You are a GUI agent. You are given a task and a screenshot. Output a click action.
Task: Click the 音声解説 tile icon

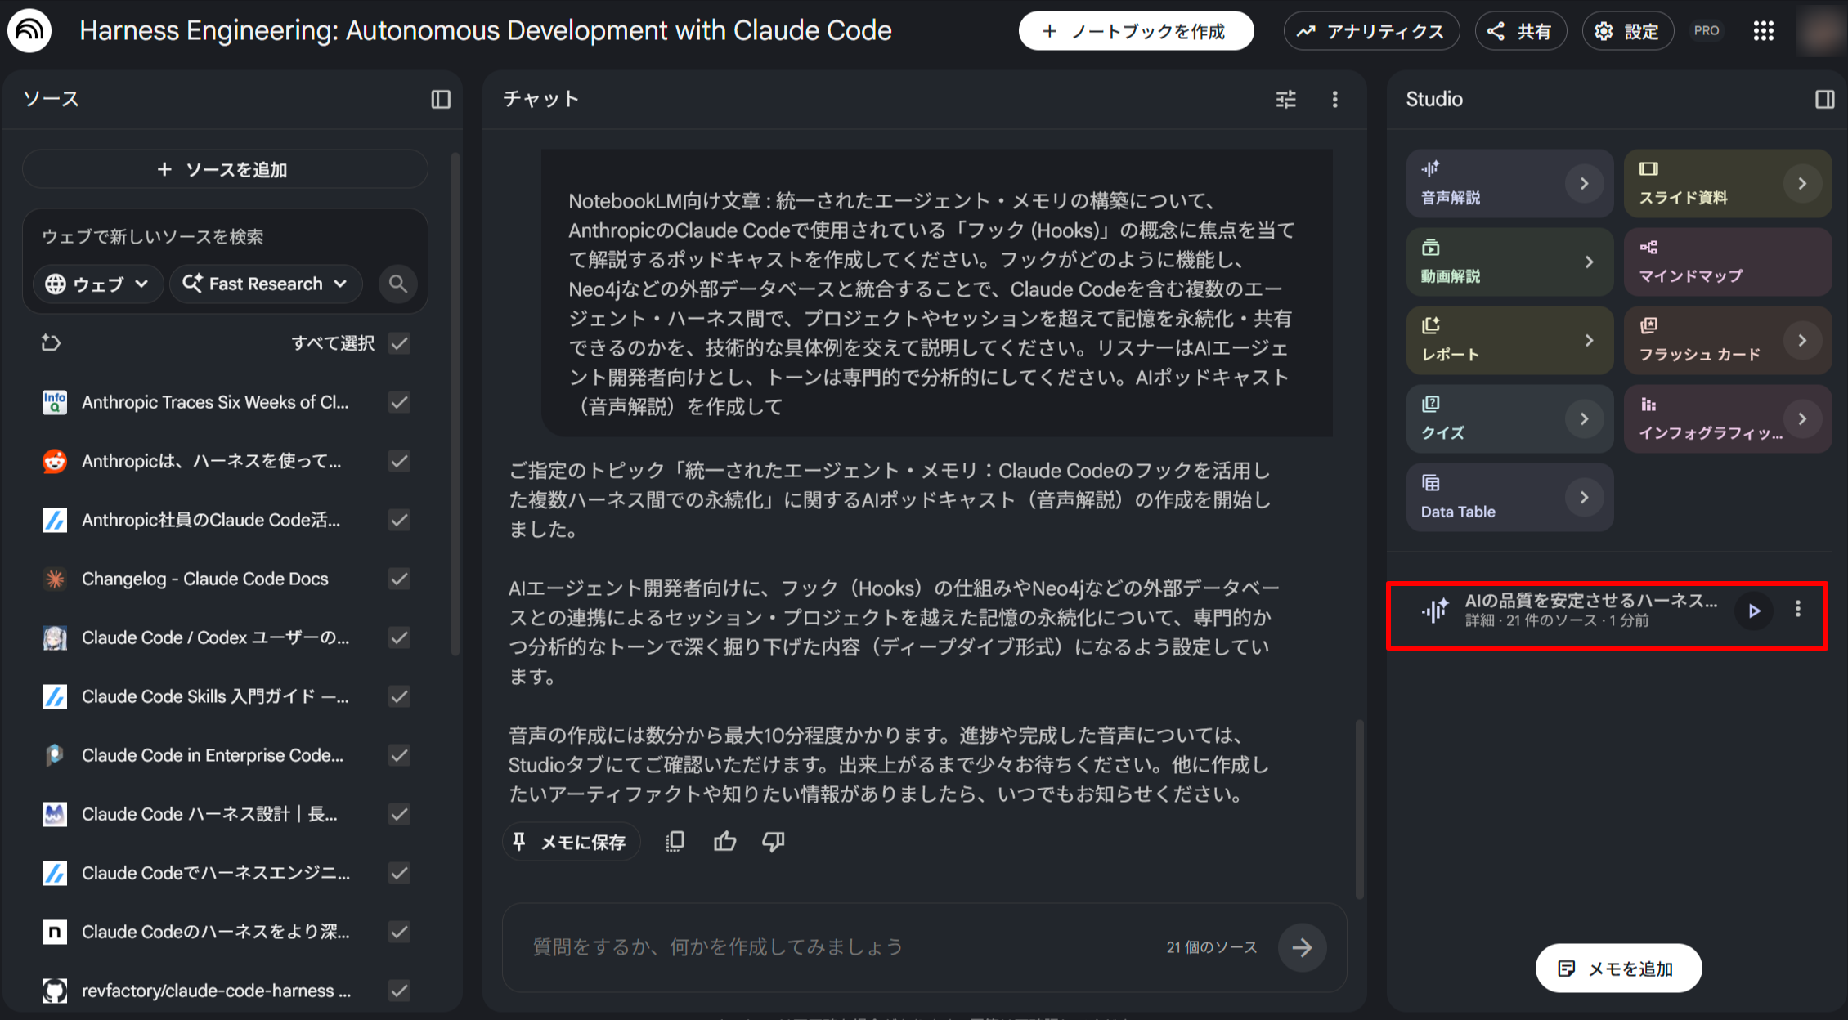click(1430, 168)
